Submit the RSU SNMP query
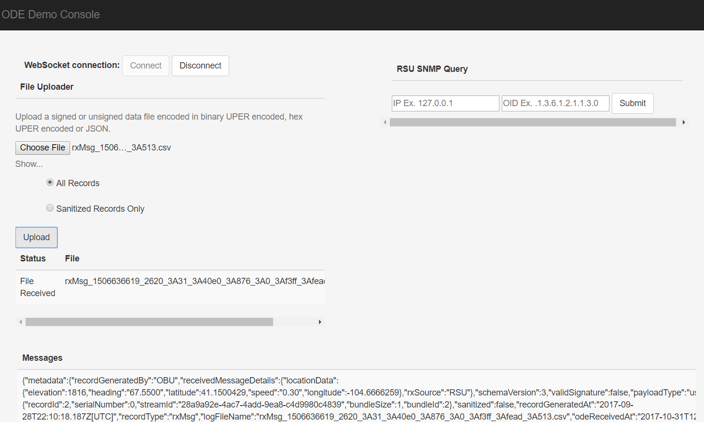Viewport: 704px width, 422px height. point(633,103)
